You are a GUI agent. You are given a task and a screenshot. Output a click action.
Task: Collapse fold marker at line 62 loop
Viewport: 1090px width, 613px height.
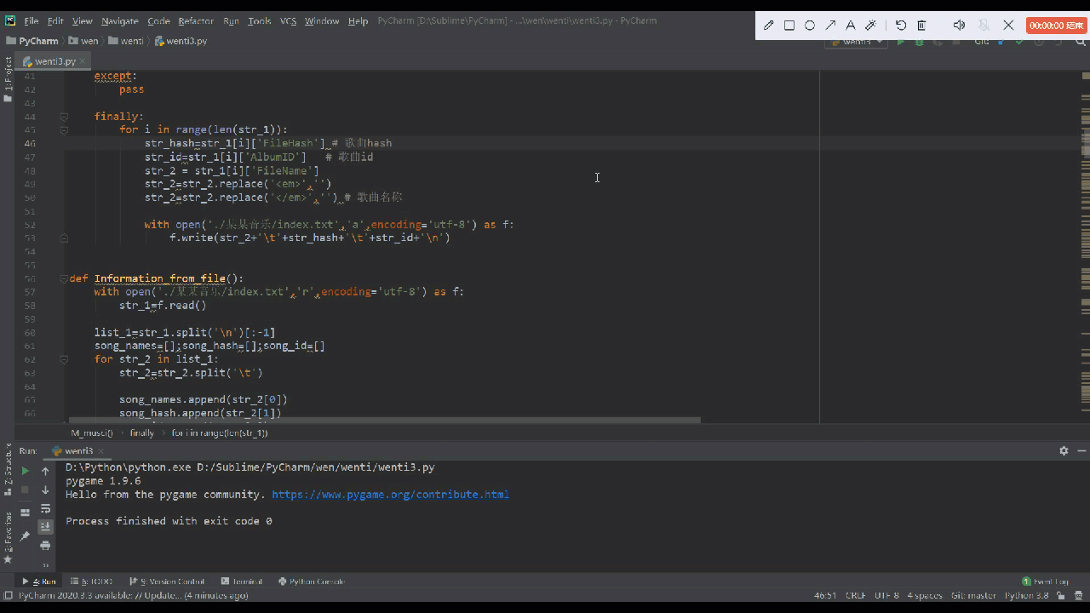64,359
